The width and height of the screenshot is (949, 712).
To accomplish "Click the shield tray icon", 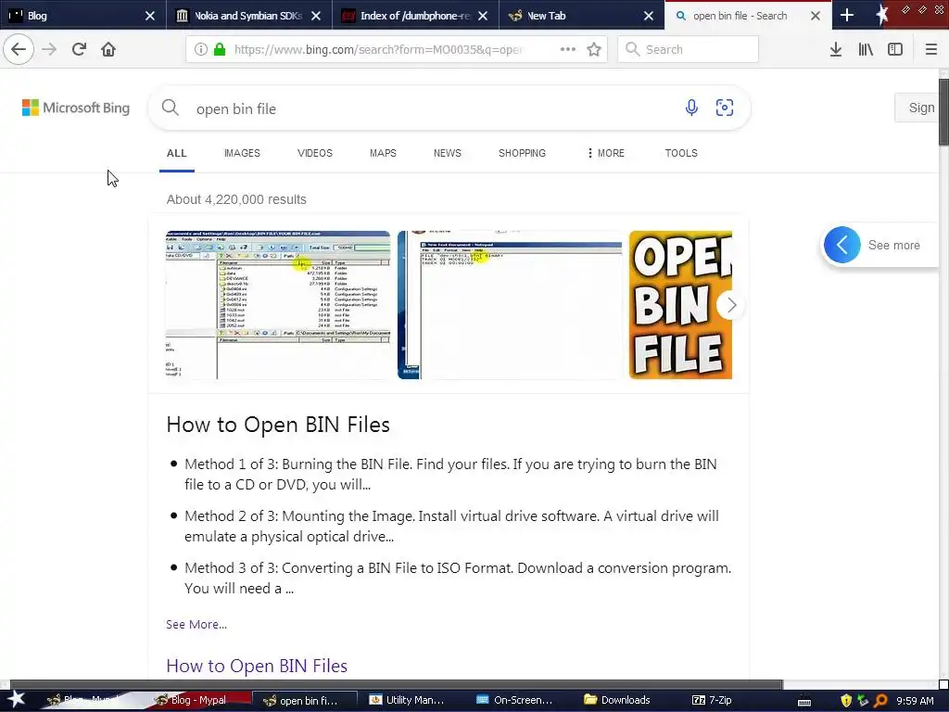I will pyautogui.click(x=846, y=701).
